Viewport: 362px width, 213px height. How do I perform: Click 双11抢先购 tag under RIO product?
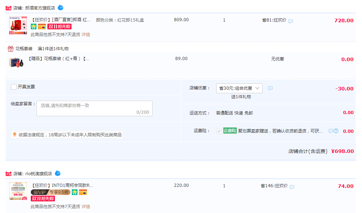click(x=43, y=199)
